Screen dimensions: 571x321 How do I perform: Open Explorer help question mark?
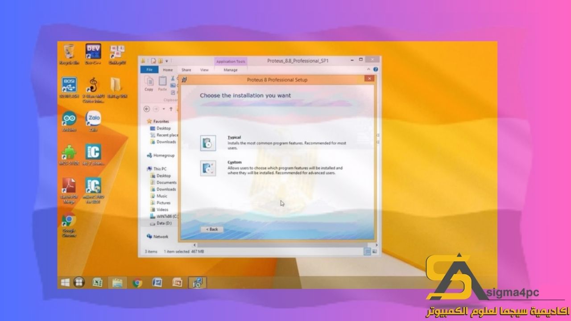[x=376, y=70]
